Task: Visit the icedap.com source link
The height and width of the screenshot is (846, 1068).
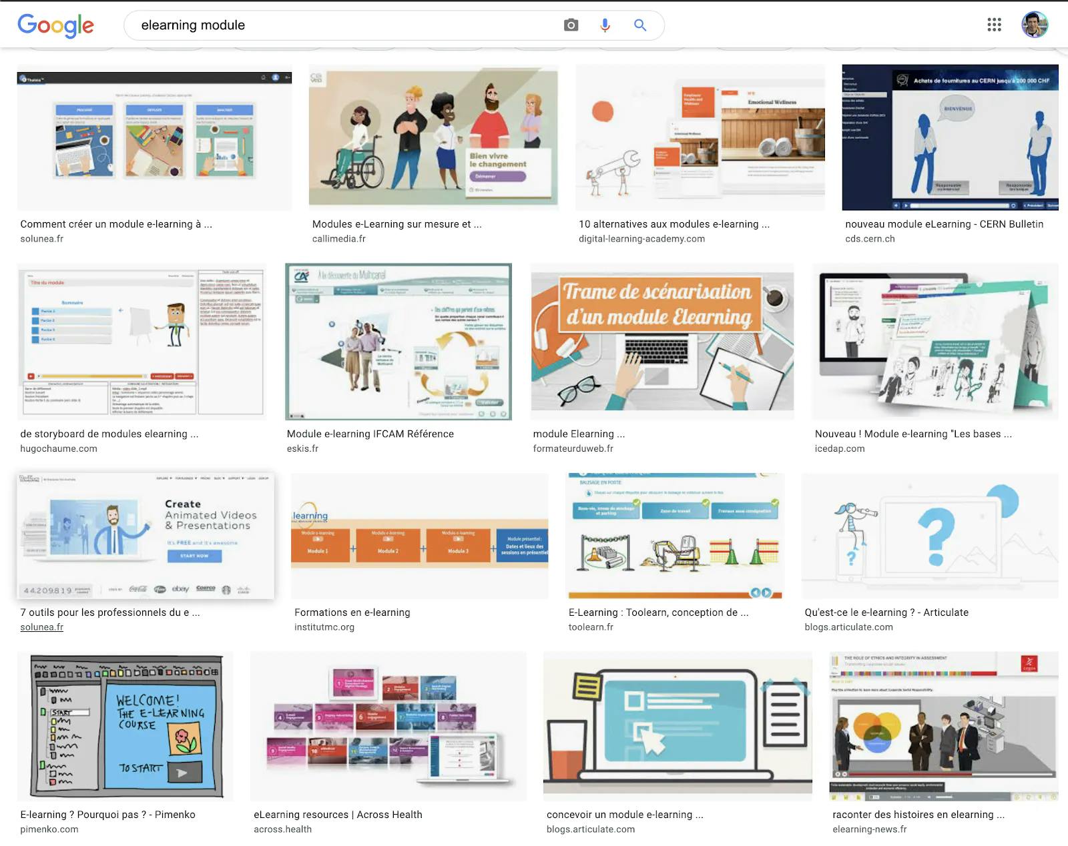Action: (x=838, y=448)
